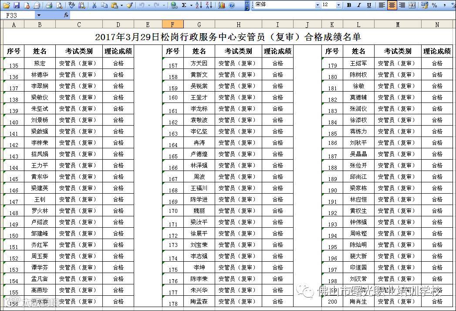Screen dimensions: 456x311
Task: Insert Hyperlink using globe icon
Action: 174,5
